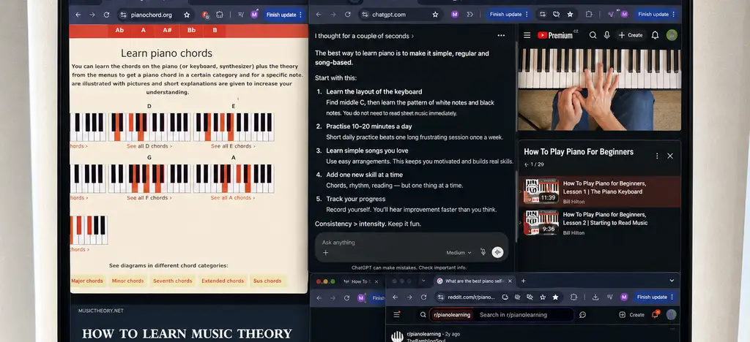
Task: Open the Seventh chords category button
Action: coord(172,281)
